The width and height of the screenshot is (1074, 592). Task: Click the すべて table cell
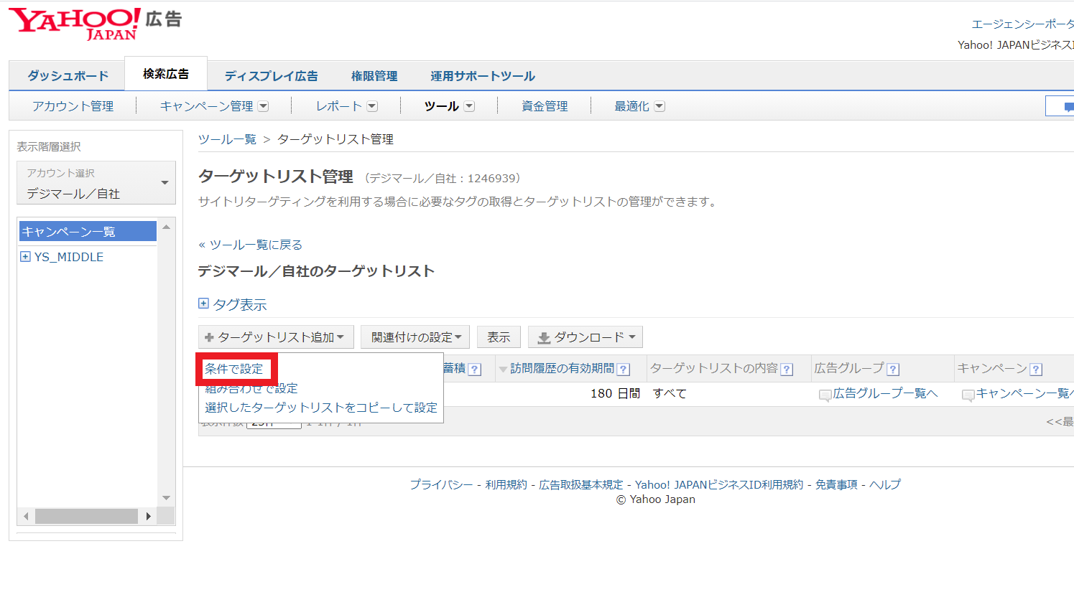coord(670,393)
